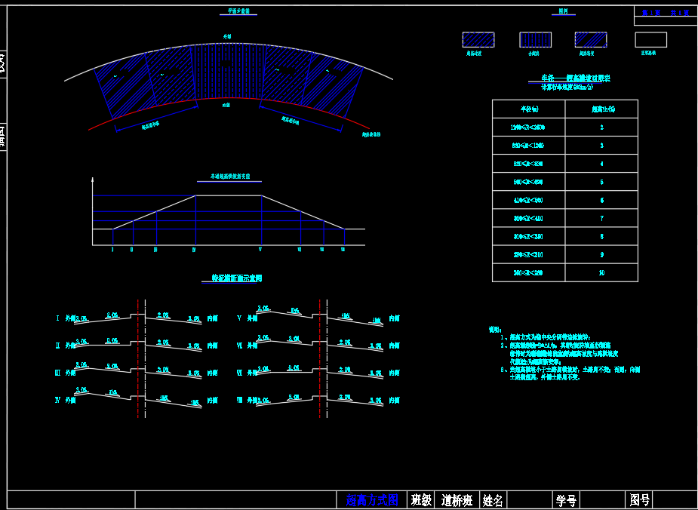Select the 道桥班 field in title block
698x510 pixels.
(457, 500)
